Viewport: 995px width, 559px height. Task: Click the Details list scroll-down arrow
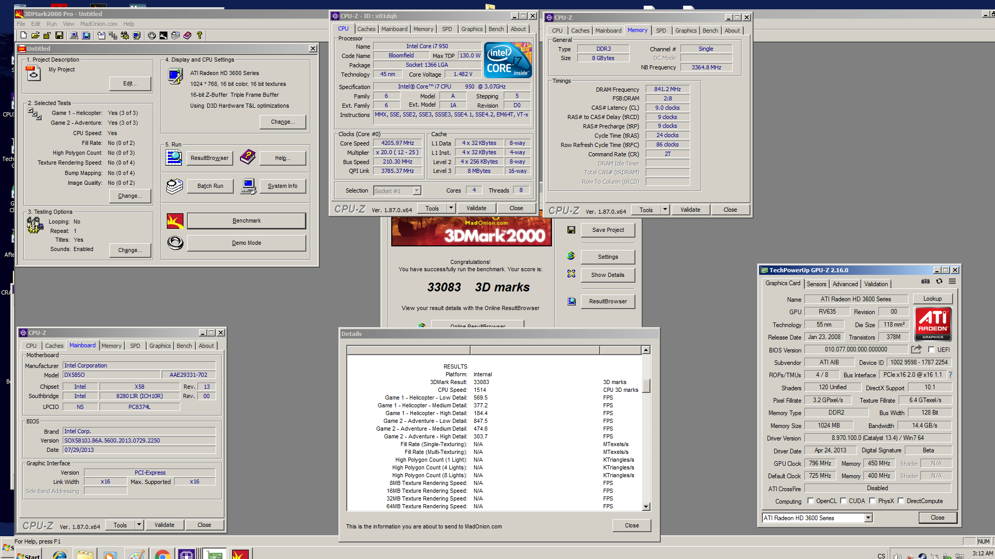pyautogui.click(x=646, y=507)
